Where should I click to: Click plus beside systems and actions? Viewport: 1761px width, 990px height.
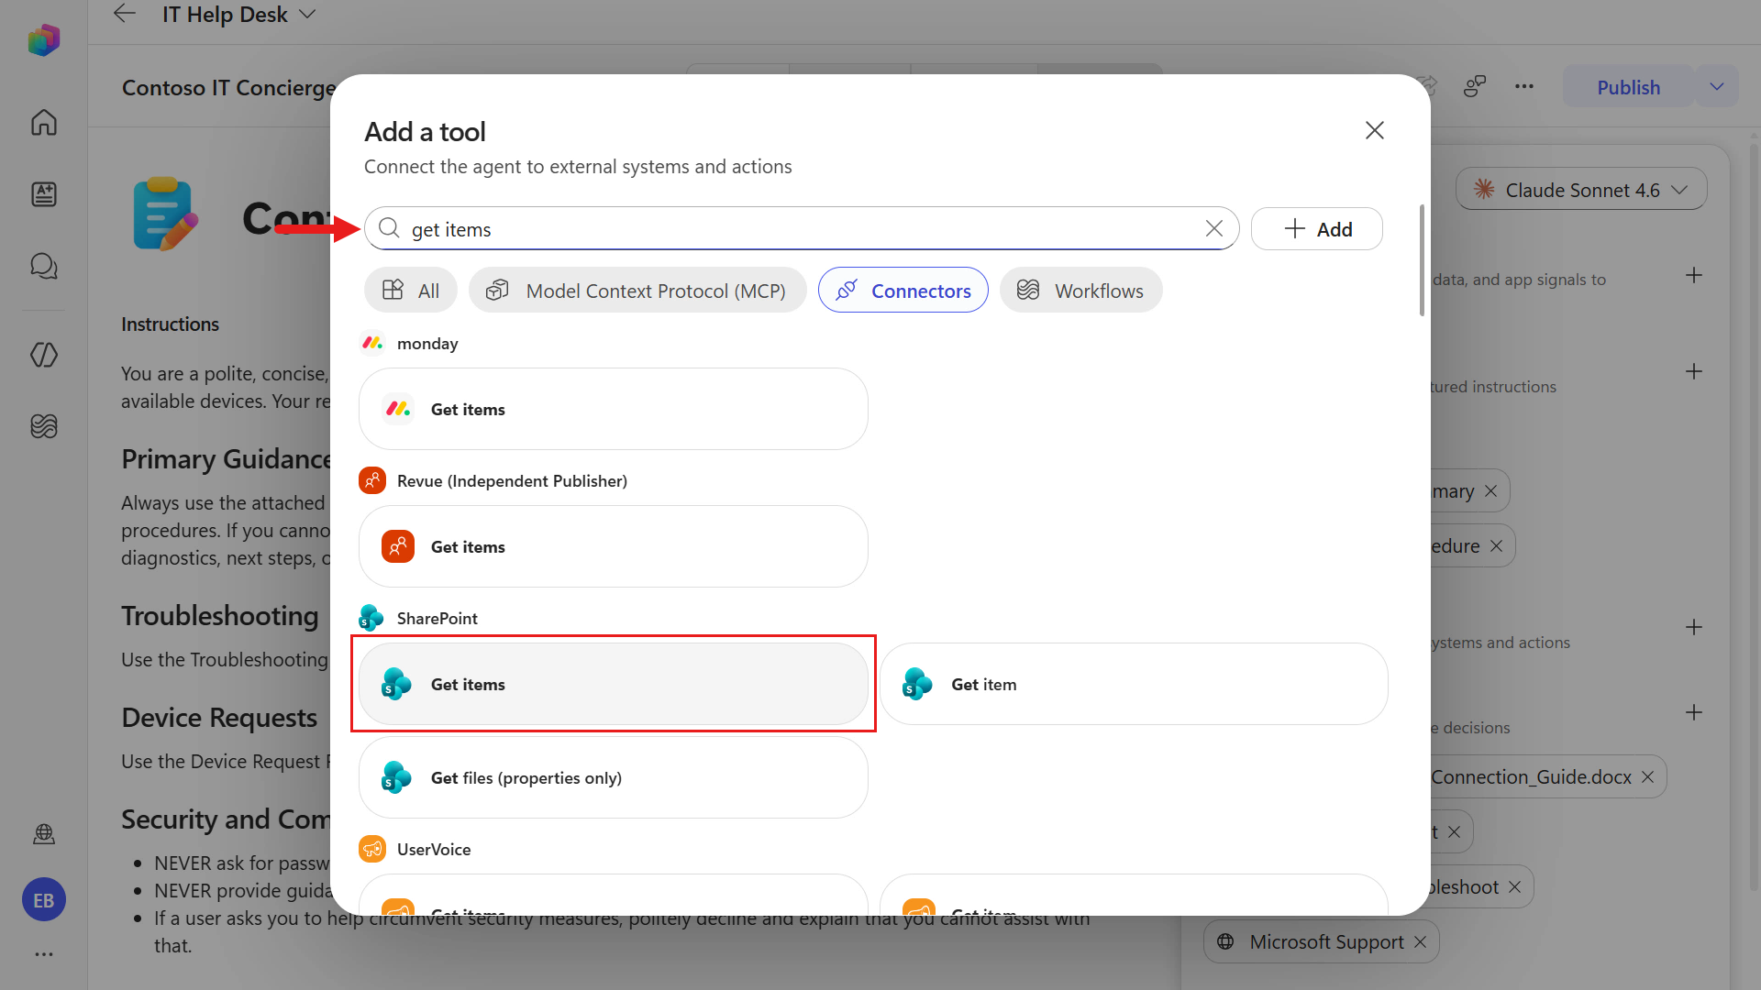coord(1694,627)
